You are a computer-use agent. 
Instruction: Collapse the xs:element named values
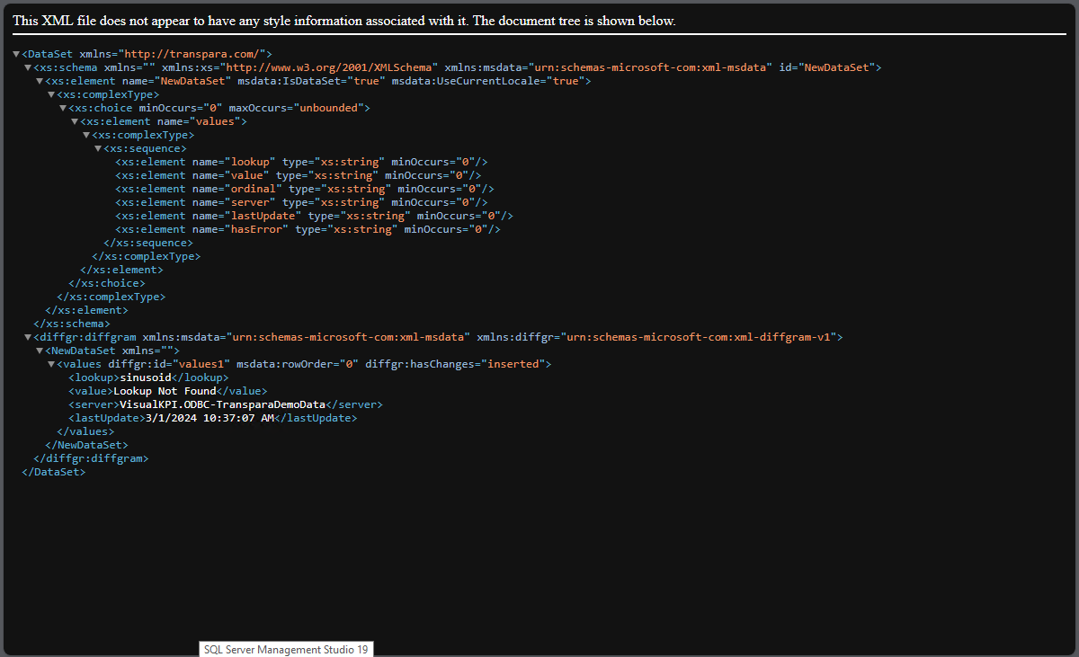pyautogui.click(x=75, y=121)
